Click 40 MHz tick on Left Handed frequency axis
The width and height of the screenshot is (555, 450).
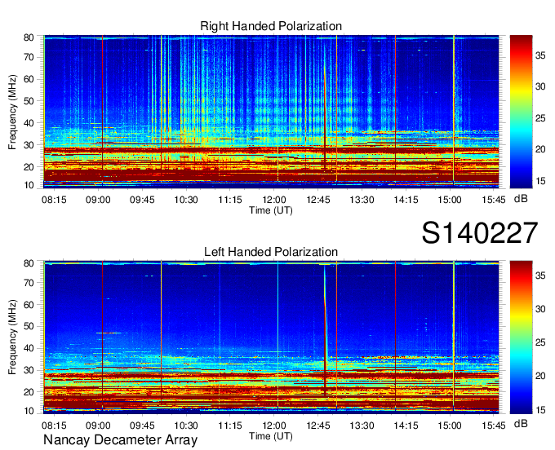(x=29, y=349)
